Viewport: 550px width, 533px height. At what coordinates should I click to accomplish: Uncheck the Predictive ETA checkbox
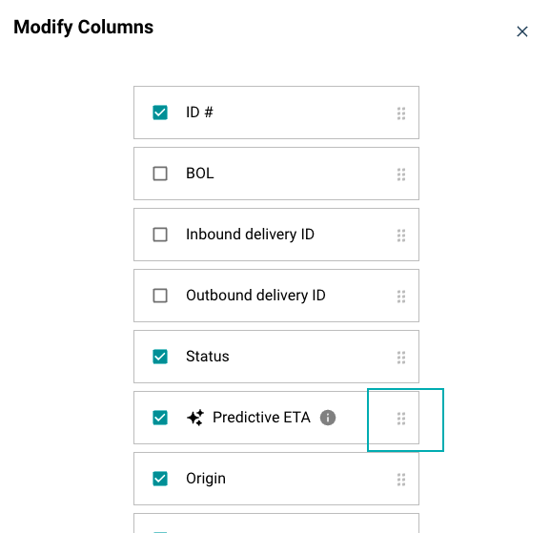coord(160,418)
